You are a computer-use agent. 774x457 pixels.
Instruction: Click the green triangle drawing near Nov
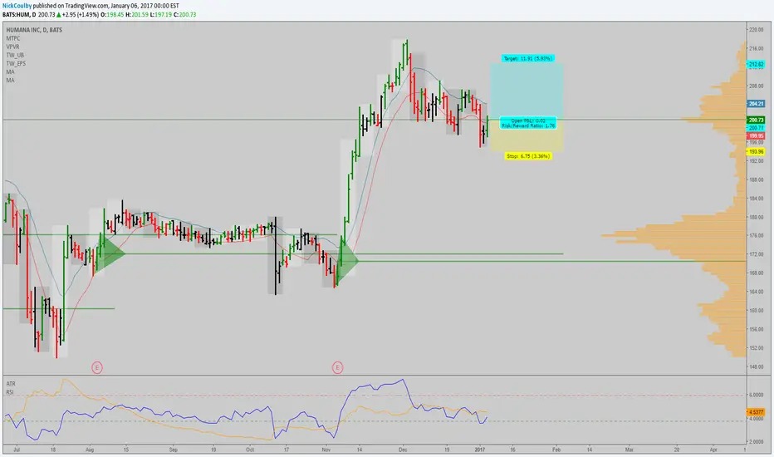346,260
